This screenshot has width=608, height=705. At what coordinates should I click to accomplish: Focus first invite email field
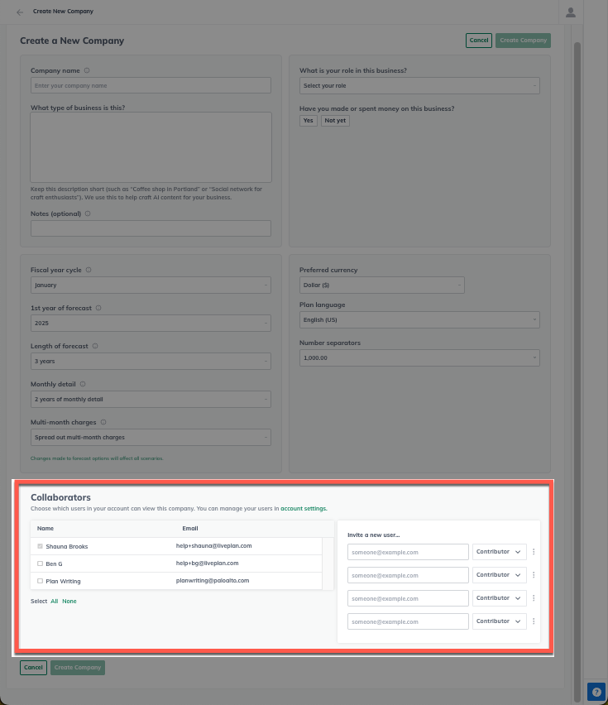point(408,552)
